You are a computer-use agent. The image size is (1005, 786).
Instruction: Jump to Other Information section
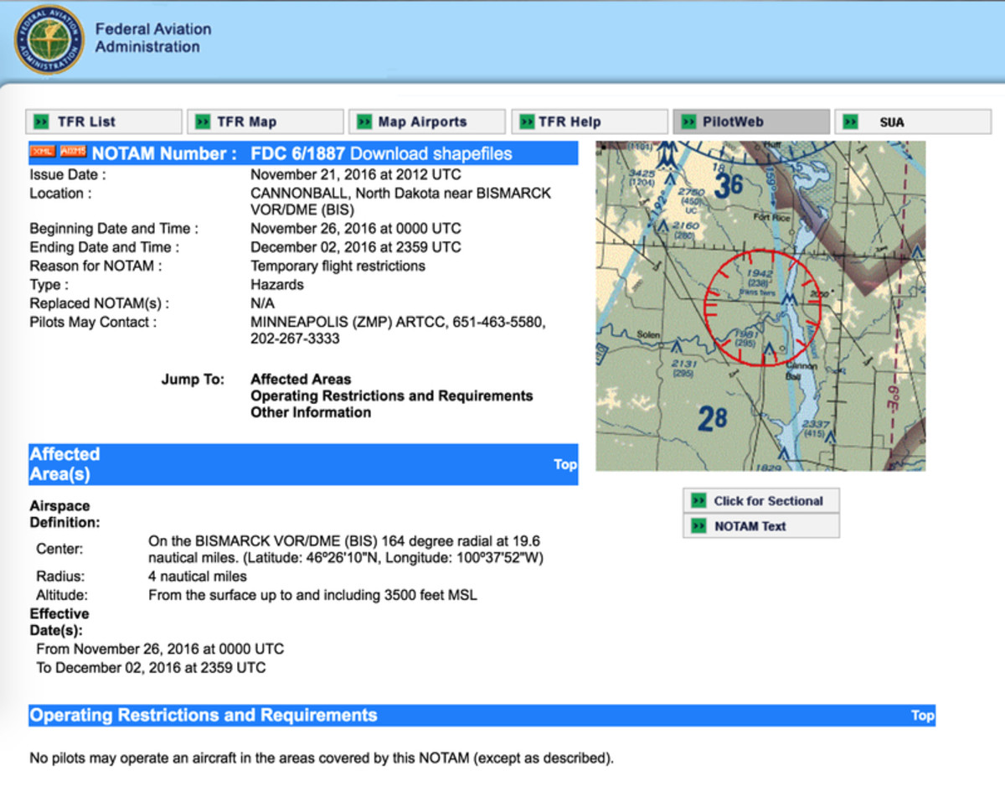(311, 412)
